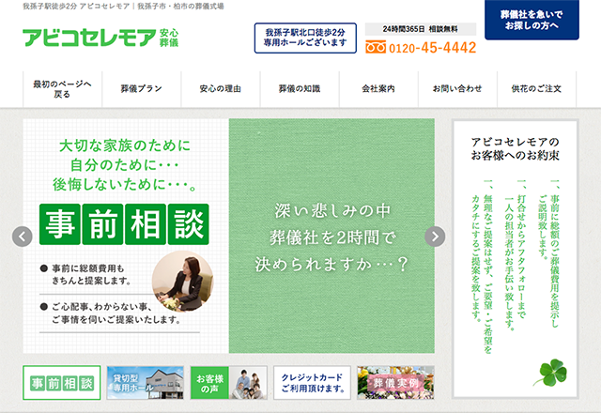Click the 安心葬儀 tagline beside the logo
The image size is (601, 413).
point(169,38)
